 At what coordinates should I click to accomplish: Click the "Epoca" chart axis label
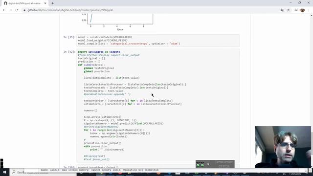click(120, 29)
